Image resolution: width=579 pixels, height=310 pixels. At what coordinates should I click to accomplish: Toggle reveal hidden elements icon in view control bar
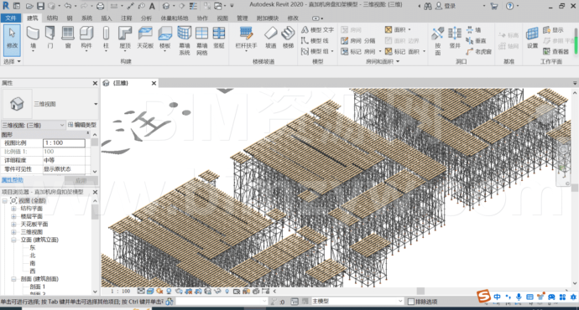[227, 292]
